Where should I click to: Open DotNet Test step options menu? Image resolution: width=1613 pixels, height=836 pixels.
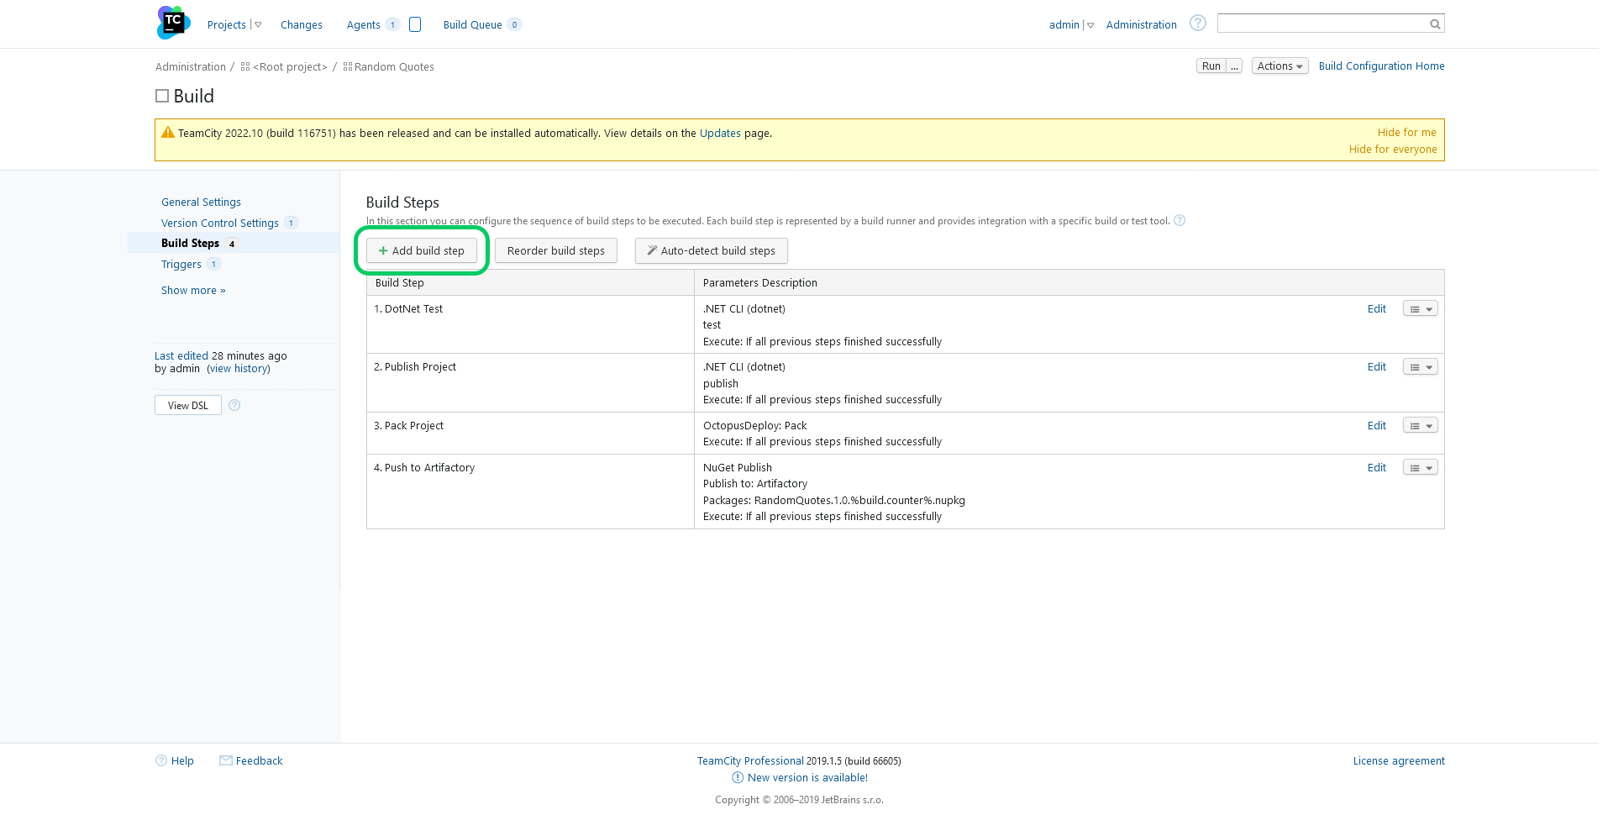click(x=1421, y=308)
